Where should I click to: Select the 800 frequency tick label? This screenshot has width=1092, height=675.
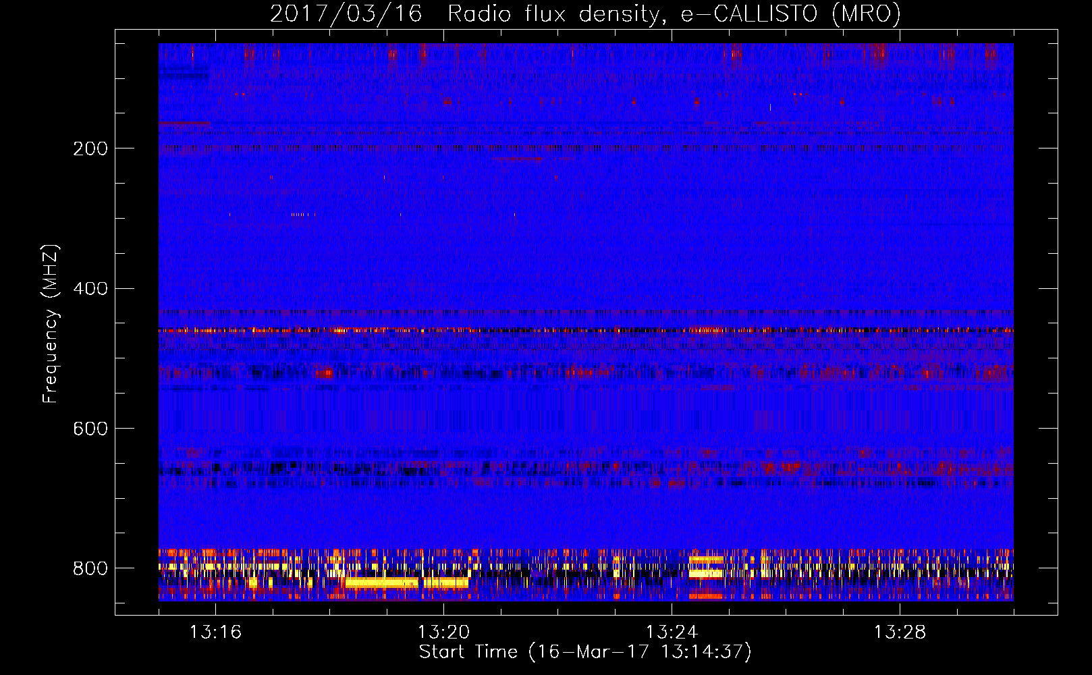90,568
